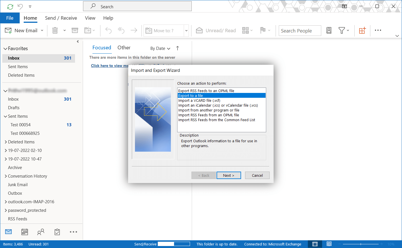This screenshot has height=248, width=402.
Task: Expand the Quick Steps dropdown arrow
Action: tap(186, 31)
